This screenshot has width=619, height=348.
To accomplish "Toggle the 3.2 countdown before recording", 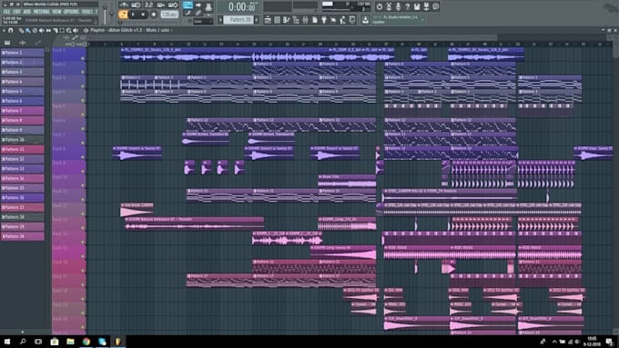I will [148, 5].
